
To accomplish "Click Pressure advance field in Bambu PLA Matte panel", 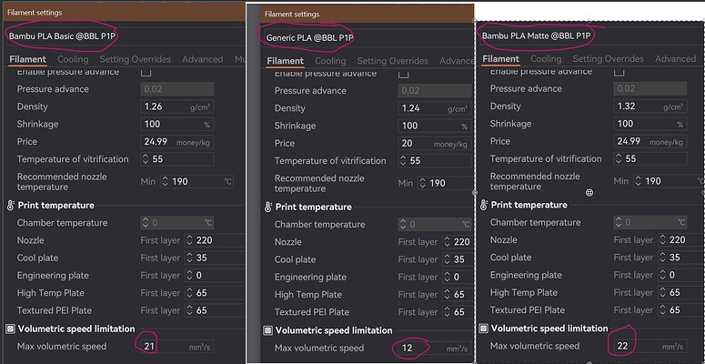I will point(650,89).
